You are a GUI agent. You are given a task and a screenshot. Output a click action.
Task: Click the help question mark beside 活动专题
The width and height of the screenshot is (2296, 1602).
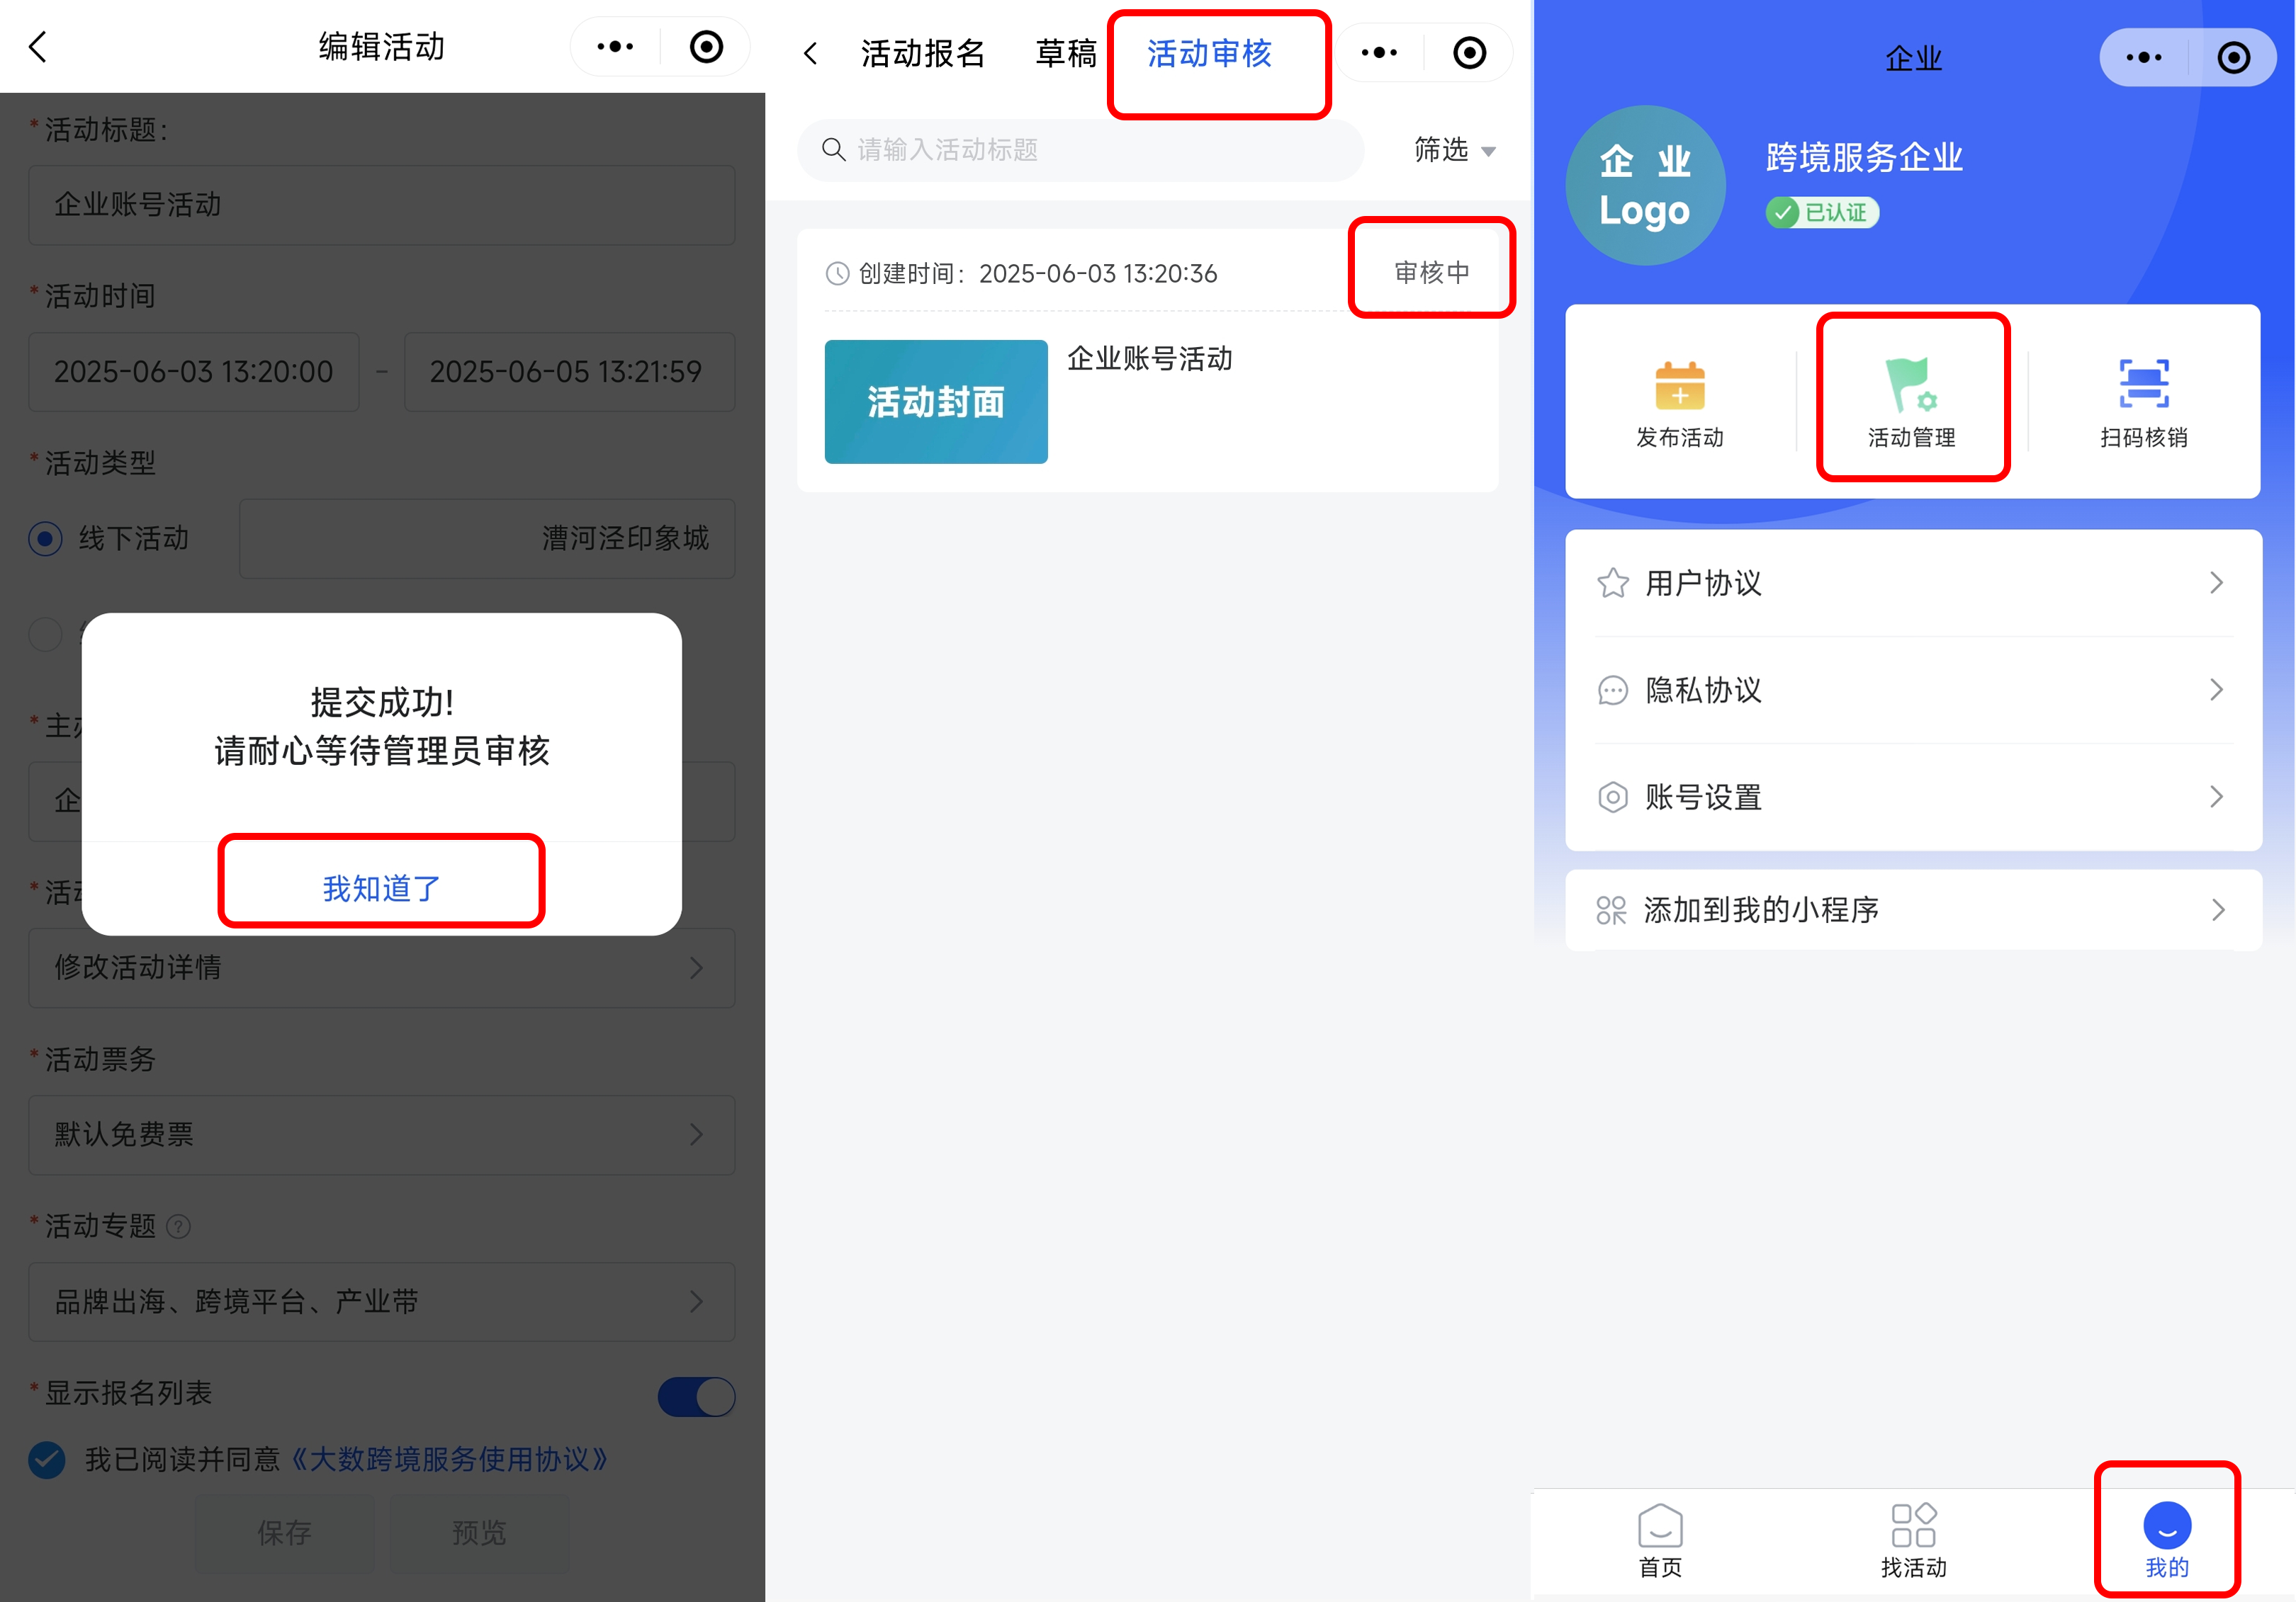[x=178, y=1226]
